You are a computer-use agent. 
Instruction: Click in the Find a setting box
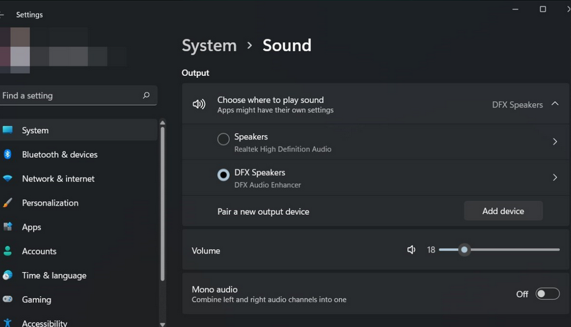(79, 95)
